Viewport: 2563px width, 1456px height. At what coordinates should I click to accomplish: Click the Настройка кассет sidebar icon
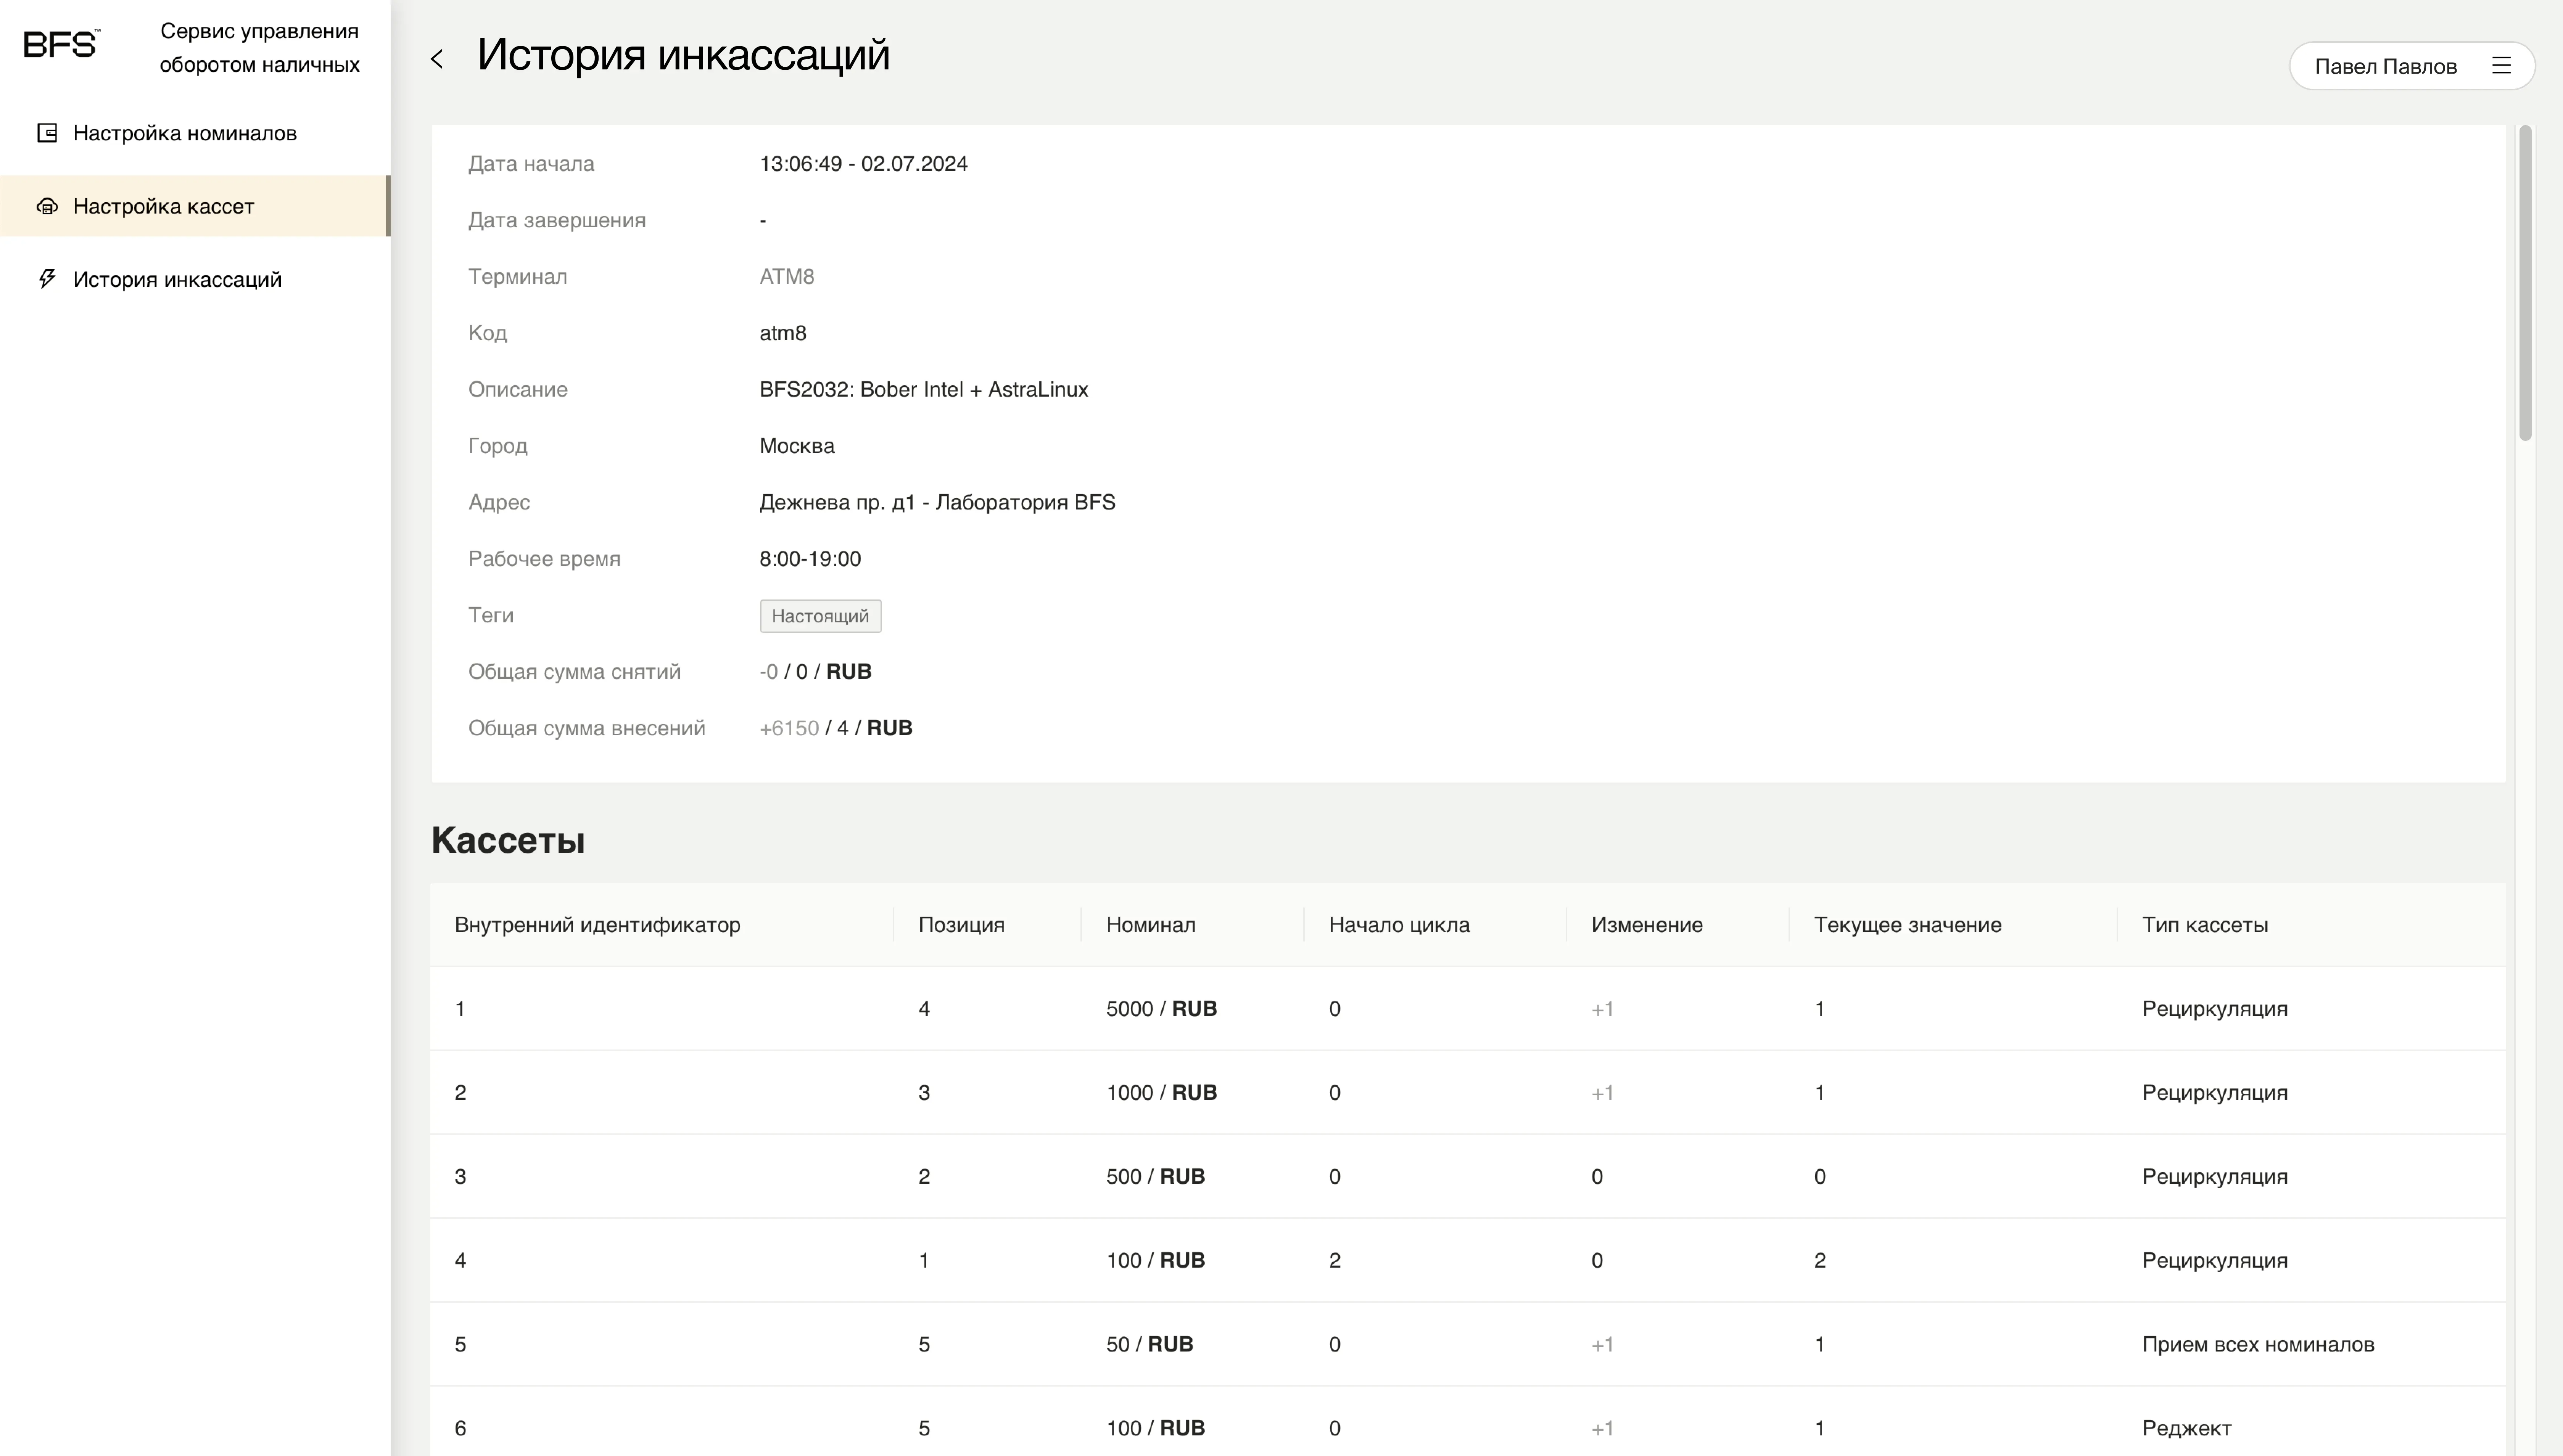pos(47,206)
